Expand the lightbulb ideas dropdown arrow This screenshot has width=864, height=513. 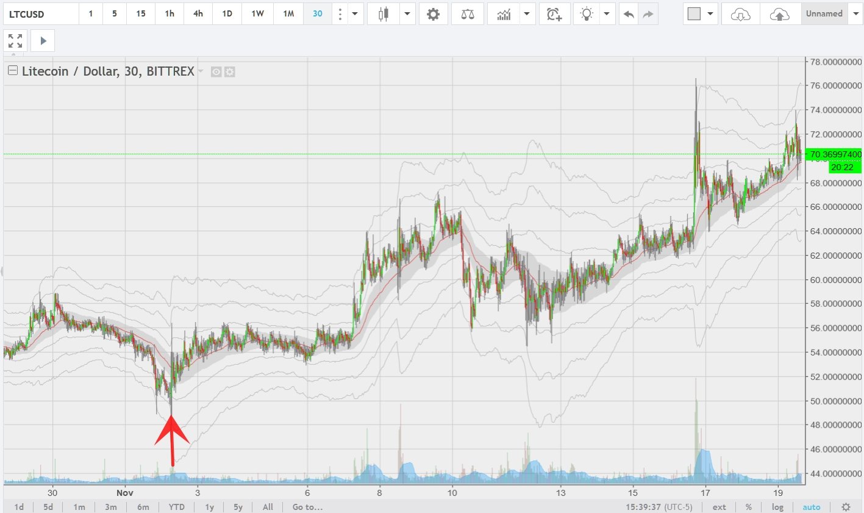[x=607, y=13]
